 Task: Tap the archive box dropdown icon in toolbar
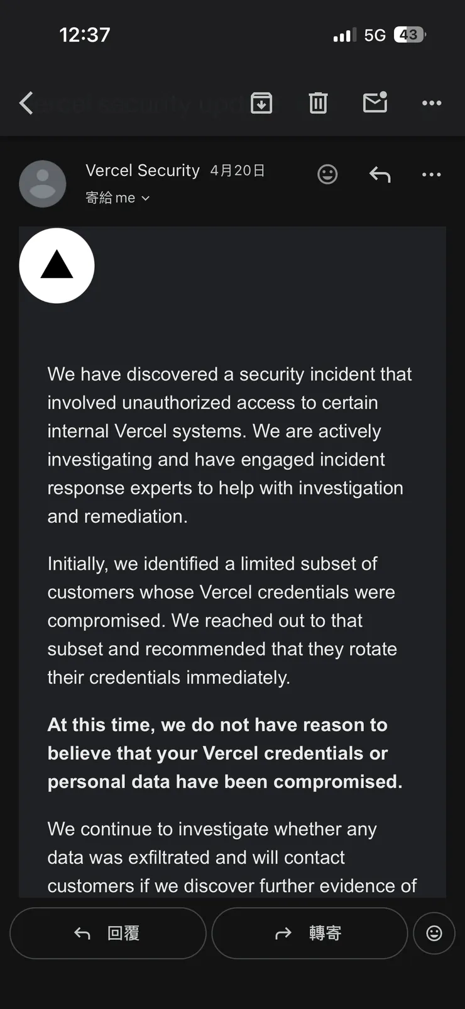pos(262,103)
